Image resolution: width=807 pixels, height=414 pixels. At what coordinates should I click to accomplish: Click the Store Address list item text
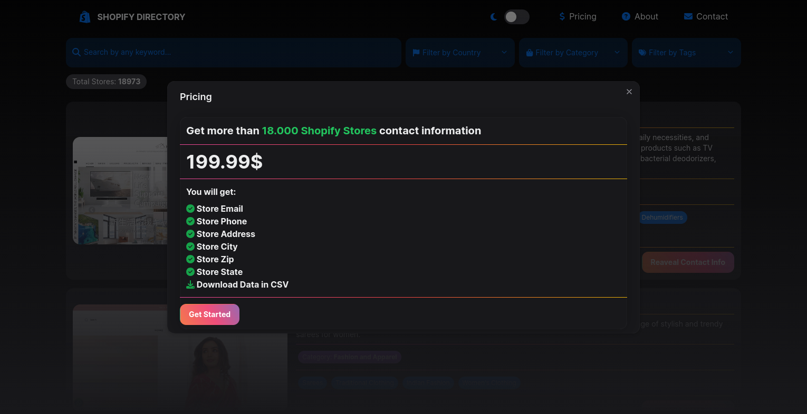click(226, 234)
